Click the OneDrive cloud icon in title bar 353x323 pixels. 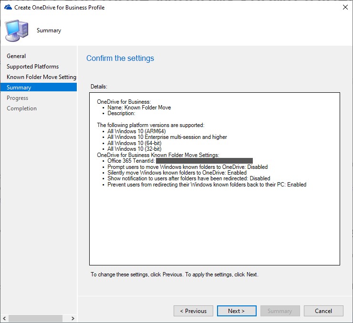pyautogui.click(x=8, y=8)
